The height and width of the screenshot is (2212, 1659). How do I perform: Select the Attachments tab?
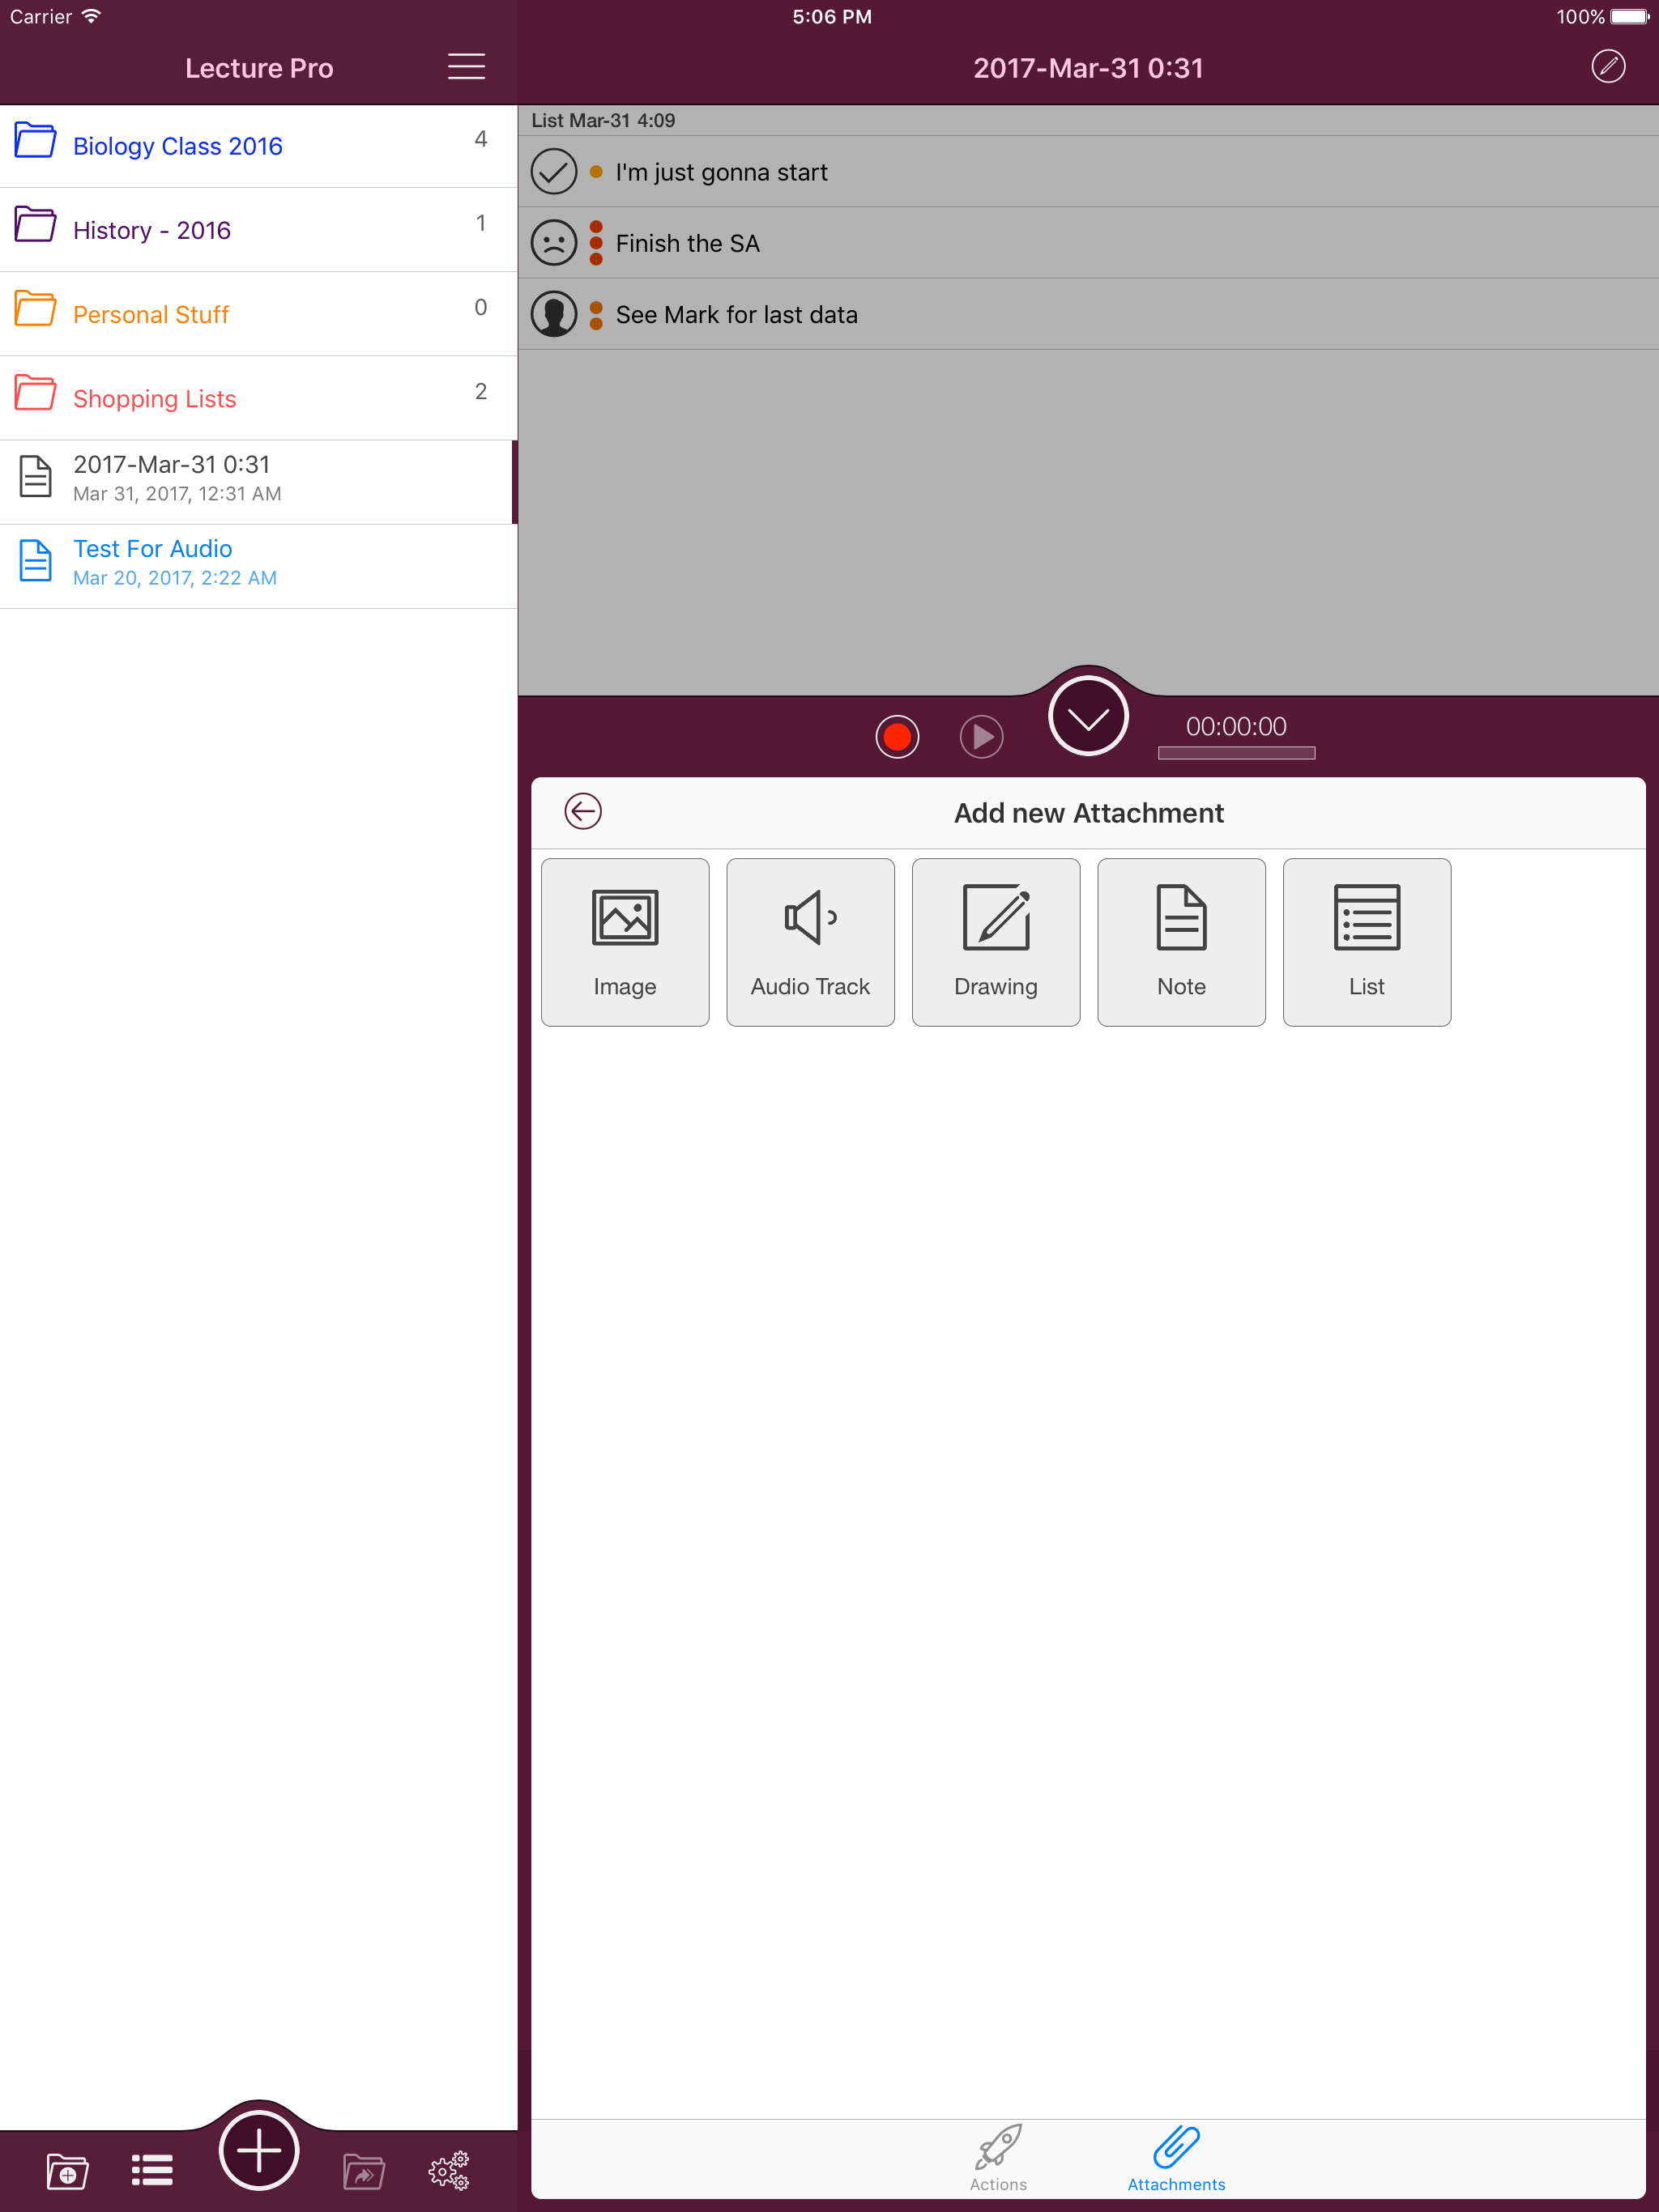(x=1175, y=2158)
